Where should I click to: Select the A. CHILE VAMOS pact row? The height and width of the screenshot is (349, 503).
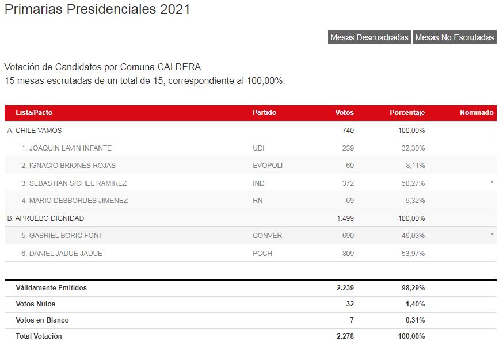click(x=250, y=131)
